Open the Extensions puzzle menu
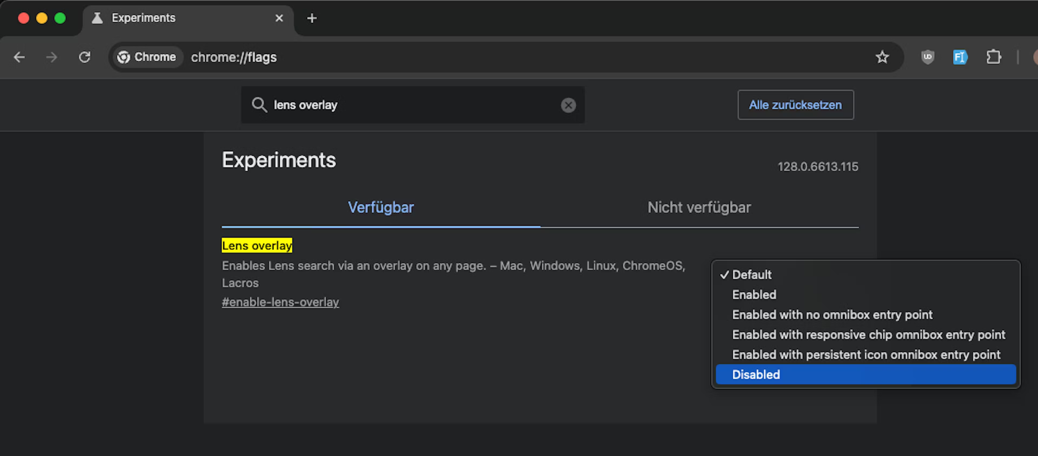Image resolution: width=1038 pixels, height=456 pixels. pyautogui.click(x=993, y=57)
